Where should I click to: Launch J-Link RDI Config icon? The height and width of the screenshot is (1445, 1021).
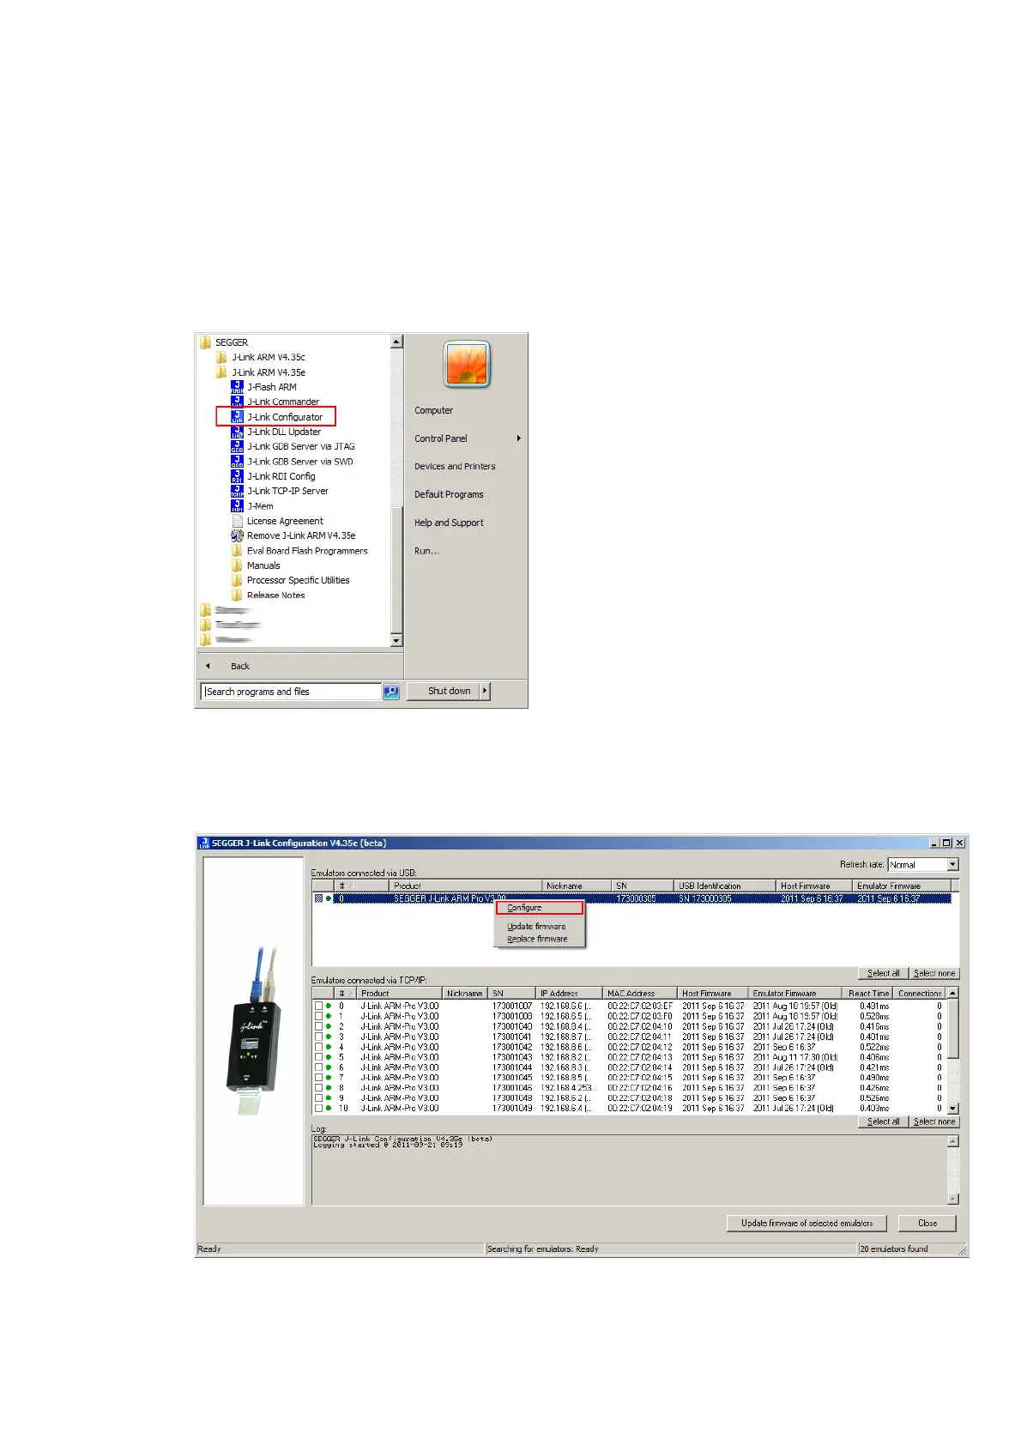tap(237, 476)
